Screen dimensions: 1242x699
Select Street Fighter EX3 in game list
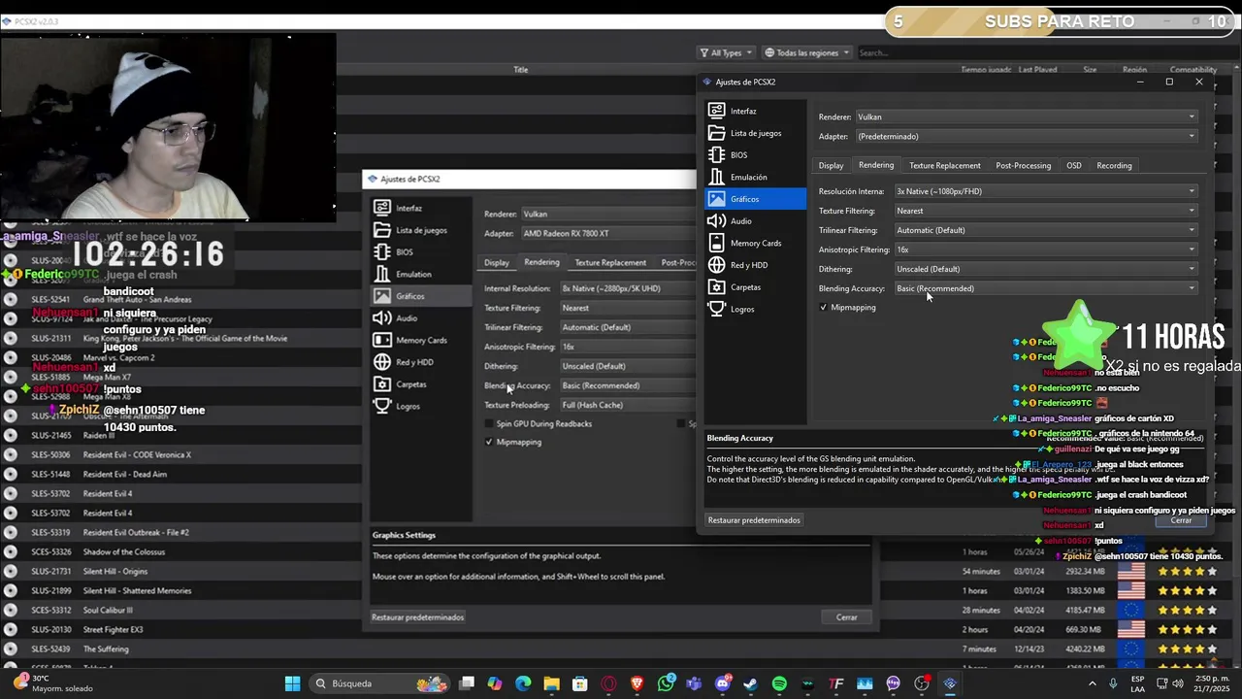click(113, 629)
